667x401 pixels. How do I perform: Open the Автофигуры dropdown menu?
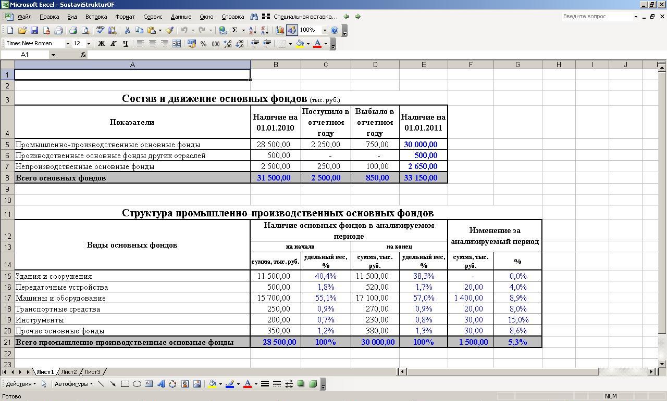(x=73, y=384)
